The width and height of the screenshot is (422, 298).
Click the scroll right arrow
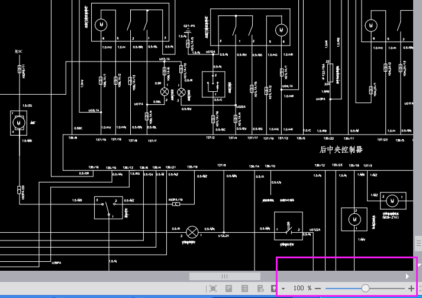click(x=407, y=276)
